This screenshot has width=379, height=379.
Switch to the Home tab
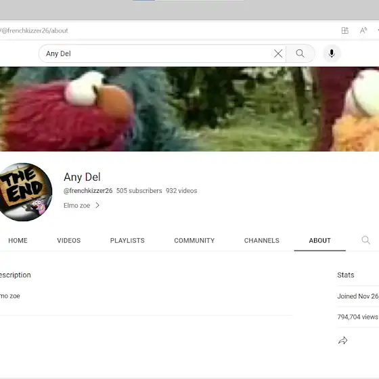pos(18,240)
